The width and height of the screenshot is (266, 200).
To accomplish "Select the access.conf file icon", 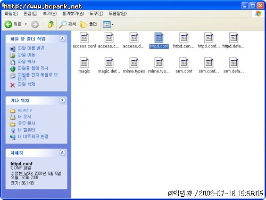I will [x=84, y=38].
